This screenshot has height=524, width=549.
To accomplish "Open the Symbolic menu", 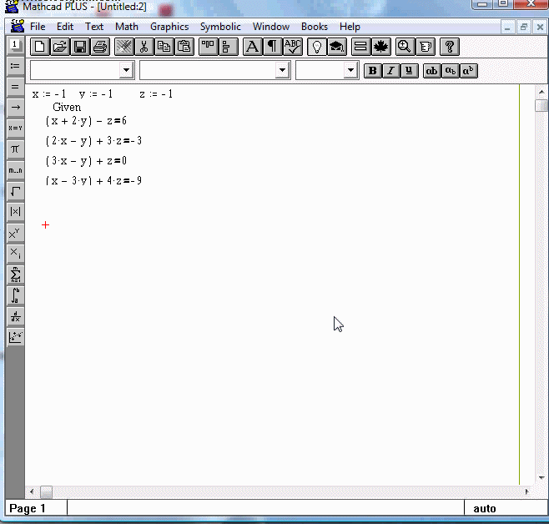I will click(220, 27).
